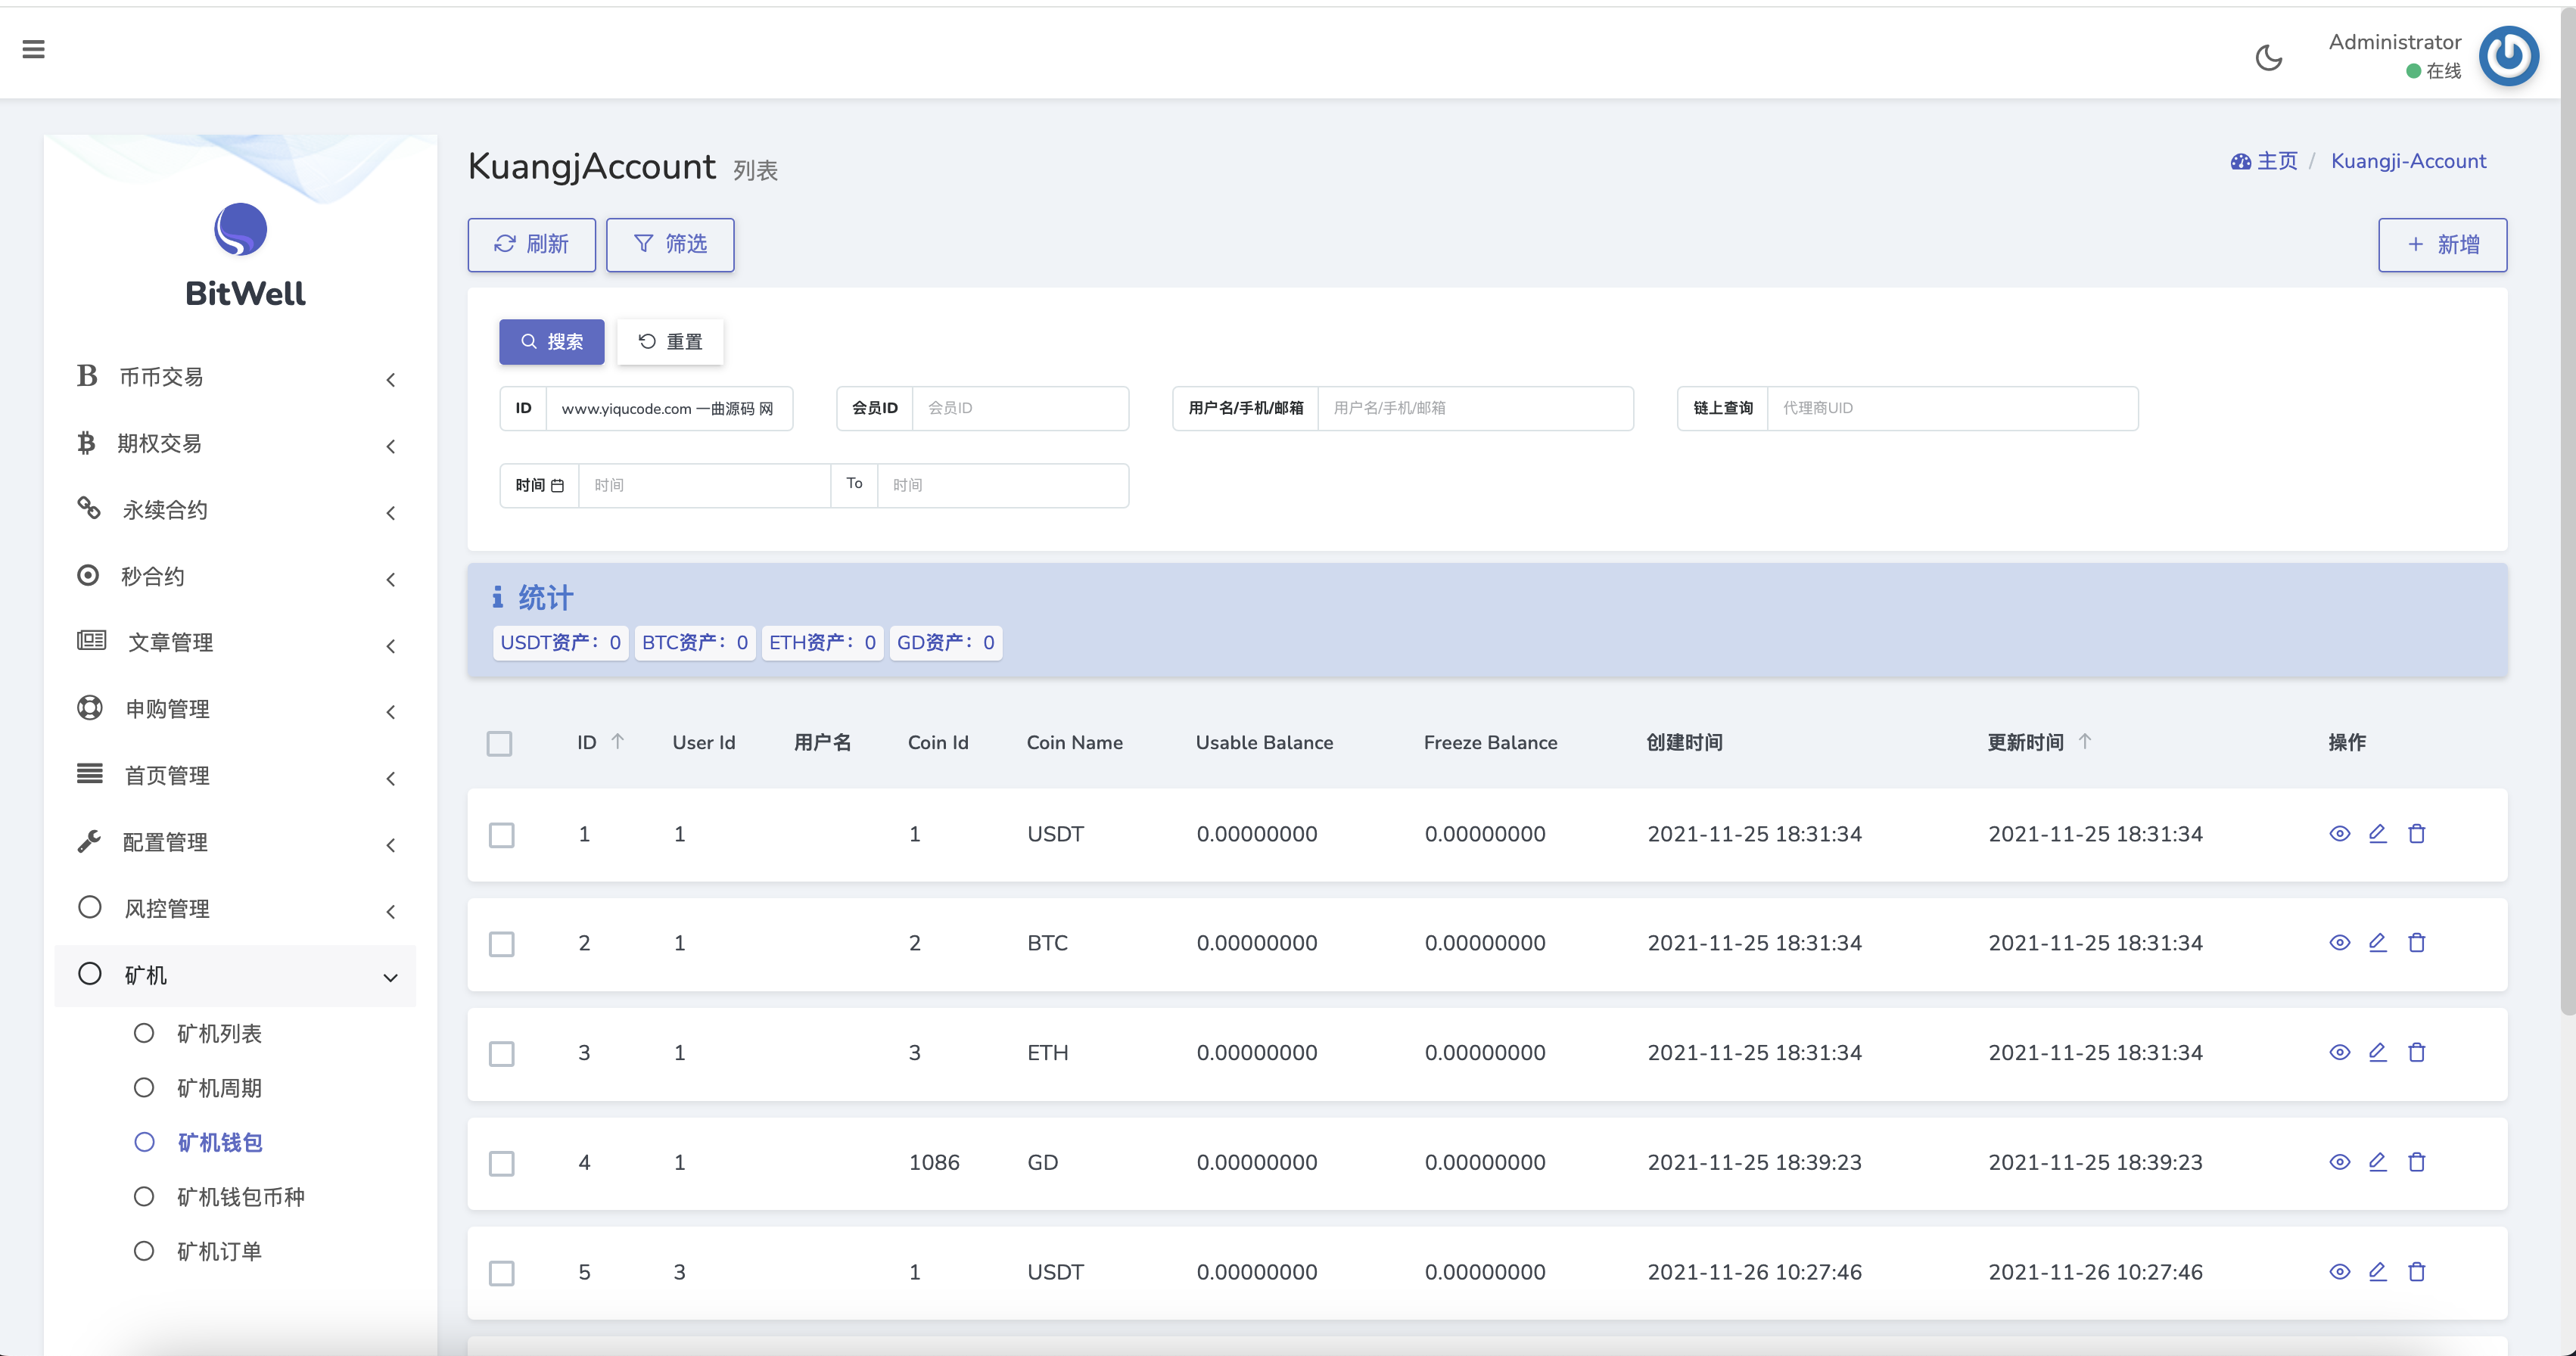This screenshot has width=2576, height=1356.
Task: Open 矿机列表 submenu item
Action: coord(218,1033)
